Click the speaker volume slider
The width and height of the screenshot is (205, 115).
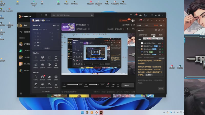click(x=94, y=85)
